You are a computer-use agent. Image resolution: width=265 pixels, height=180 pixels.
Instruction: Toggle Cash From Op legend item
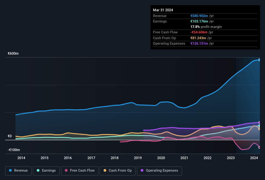click(x=117, y=171)
